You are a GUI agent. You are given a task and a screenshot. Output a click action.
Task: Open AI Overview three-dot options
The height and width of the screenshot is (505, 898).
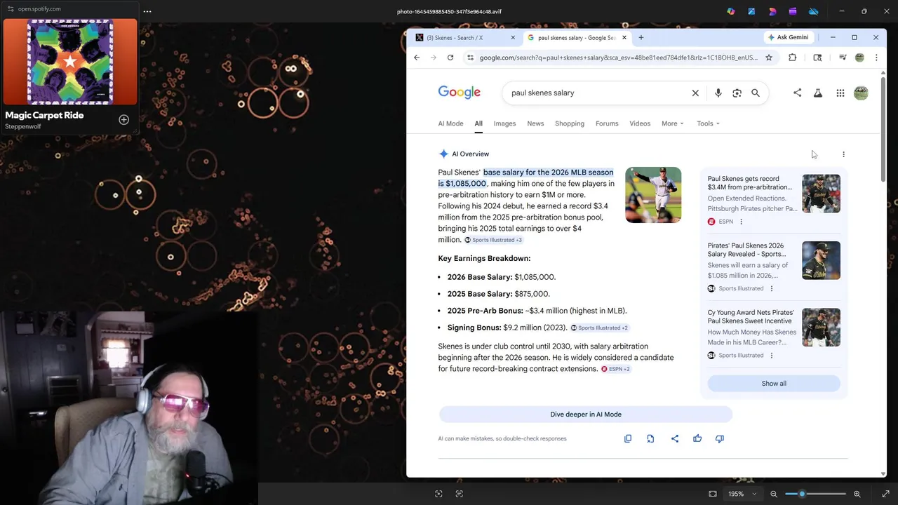843,154
